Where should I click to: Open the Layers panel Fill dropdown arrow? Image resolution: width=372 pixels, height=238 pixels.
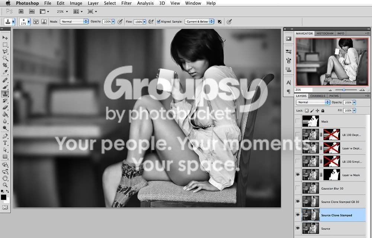point(354,110)
